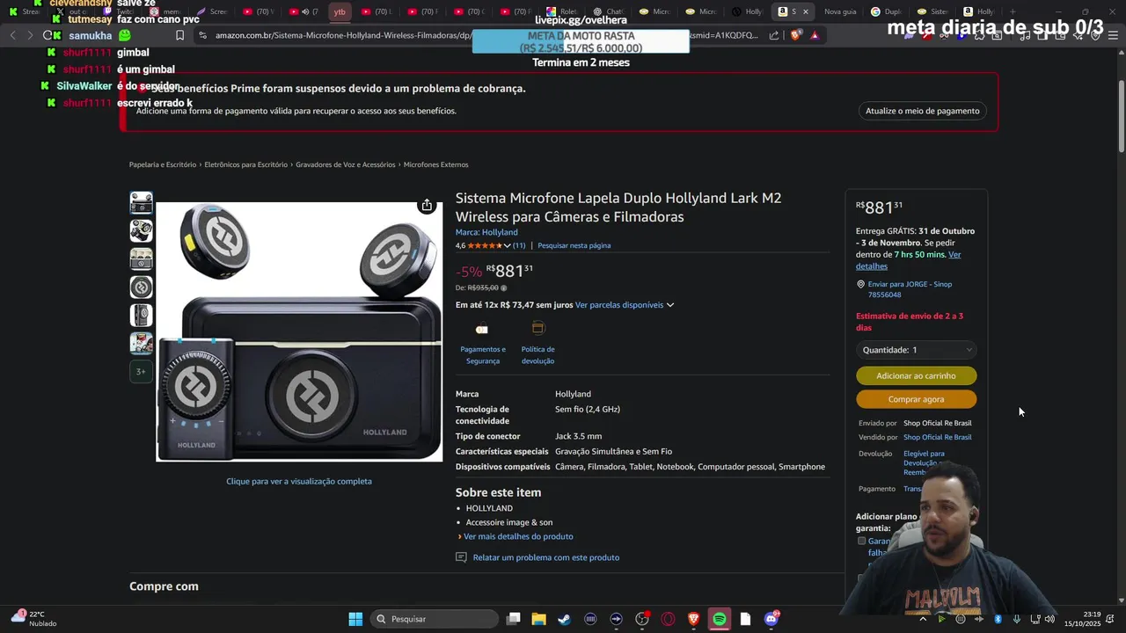Open Opera GX taskbar icon
The height and width of the screenshot is (633, 1126).
668,619
